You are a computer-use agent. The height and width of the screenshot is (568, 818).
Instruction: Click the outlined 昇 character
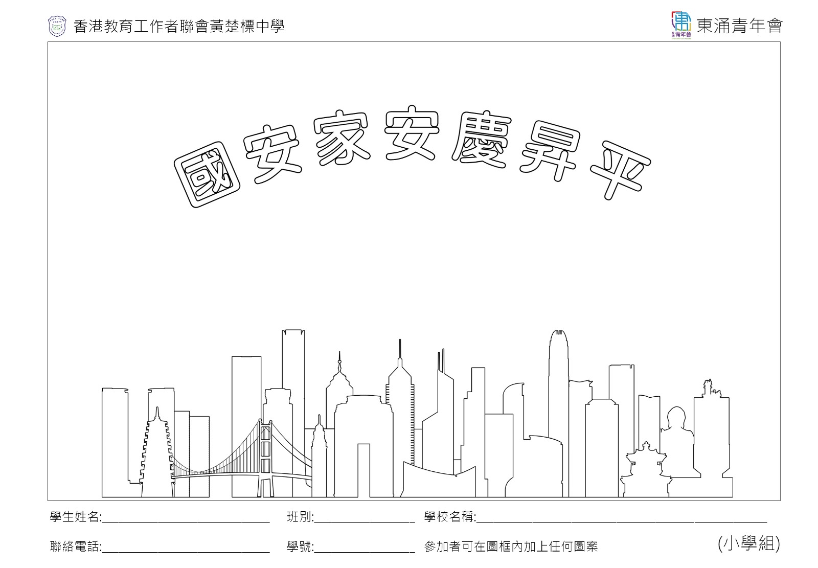click(x=550, y=152)
